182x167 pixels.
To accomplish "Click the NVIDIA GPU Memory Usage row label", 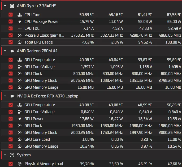I will (x=41, y=146).
